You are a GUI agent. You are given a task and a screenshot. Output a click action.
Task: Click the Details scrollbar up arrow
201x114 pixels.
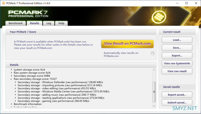coord(154,70)
